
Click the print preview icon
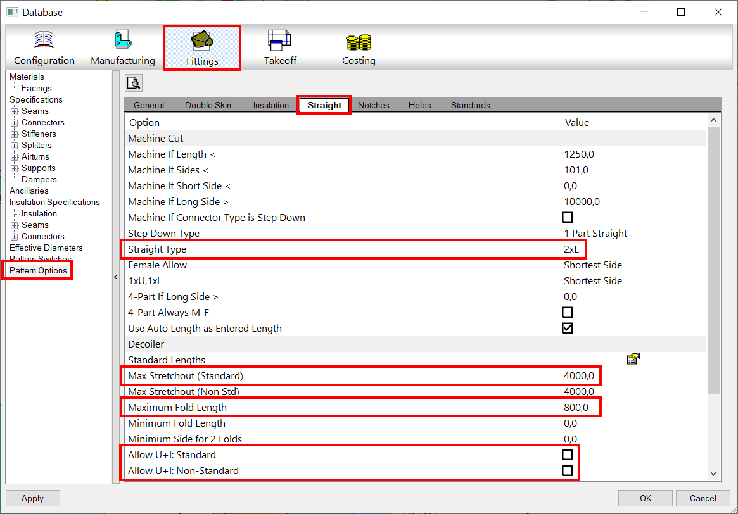133,82
